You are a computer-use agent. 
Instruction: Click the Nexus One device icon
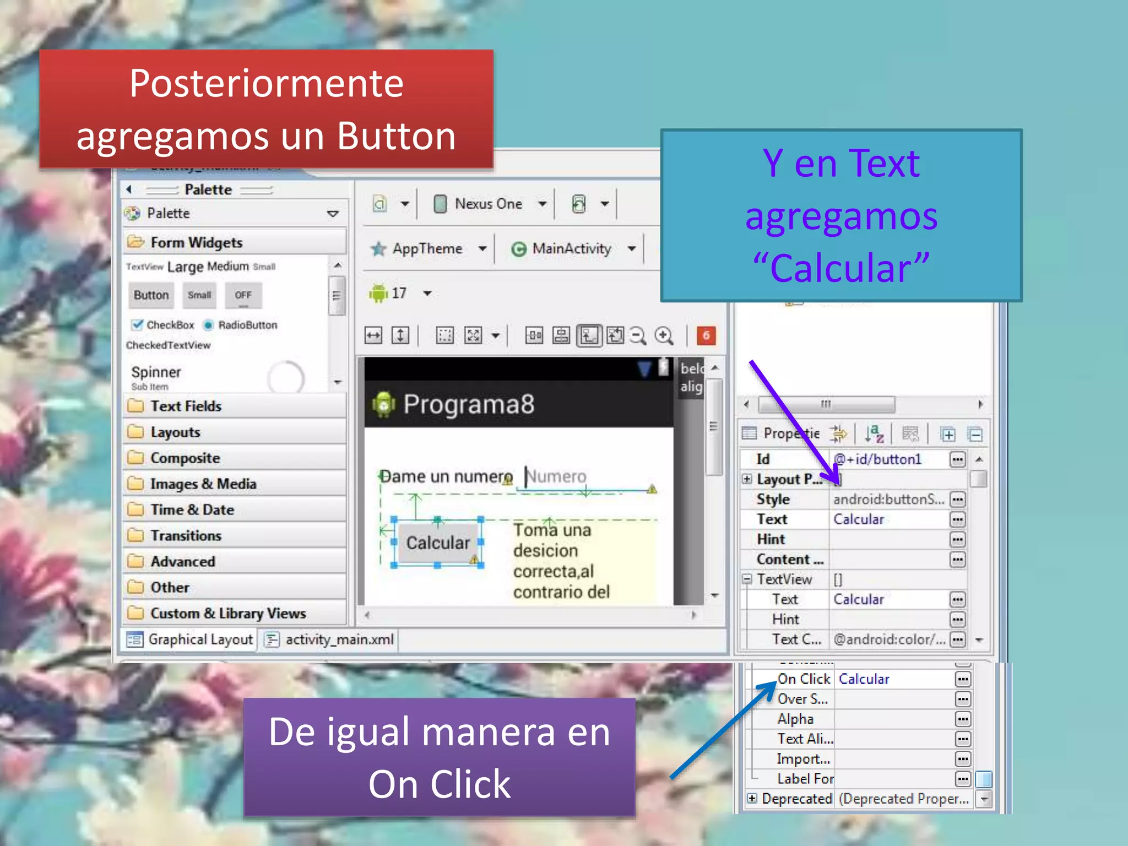point(440,204)
